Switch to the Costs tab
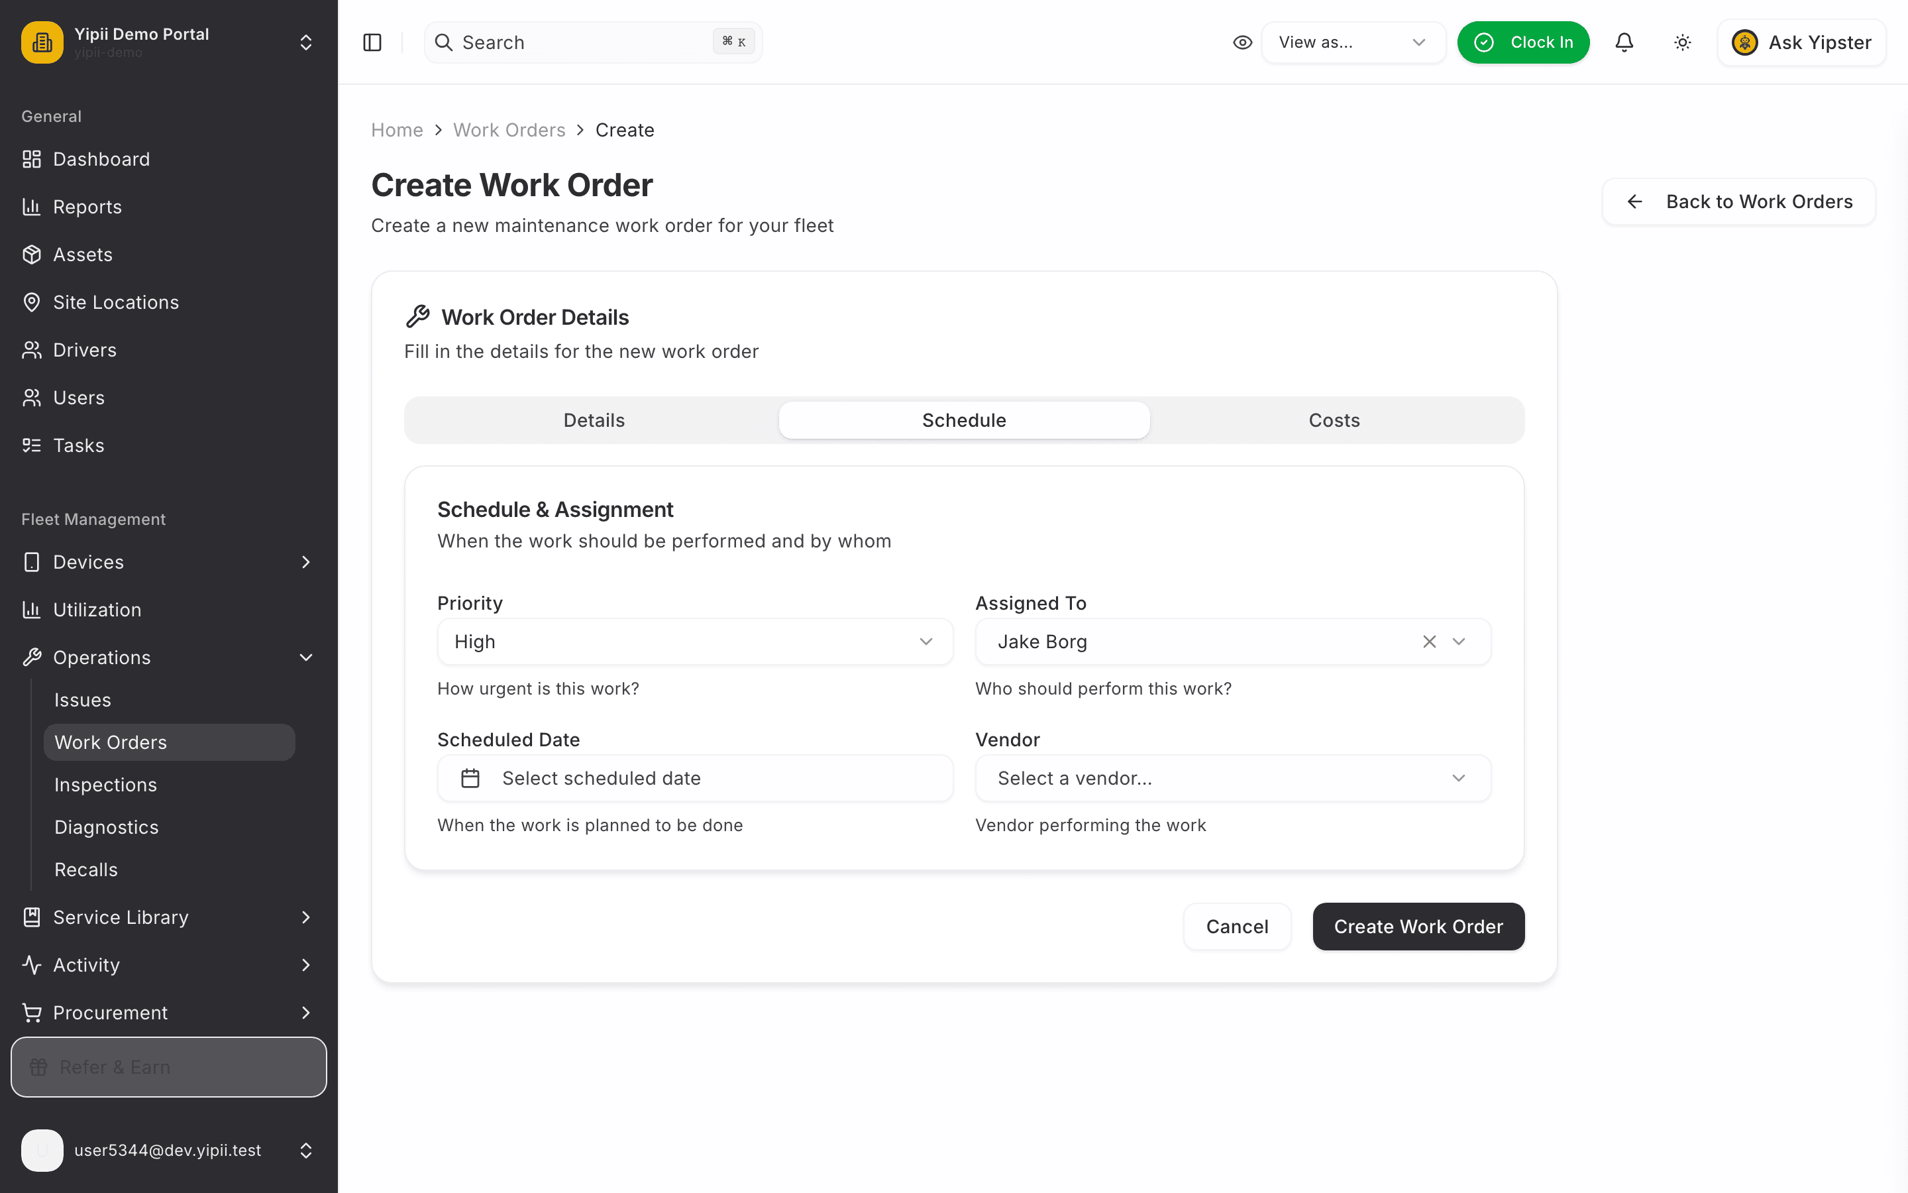The height and width of the screenshot is (1193, 1908). (x=1334, y=421)
